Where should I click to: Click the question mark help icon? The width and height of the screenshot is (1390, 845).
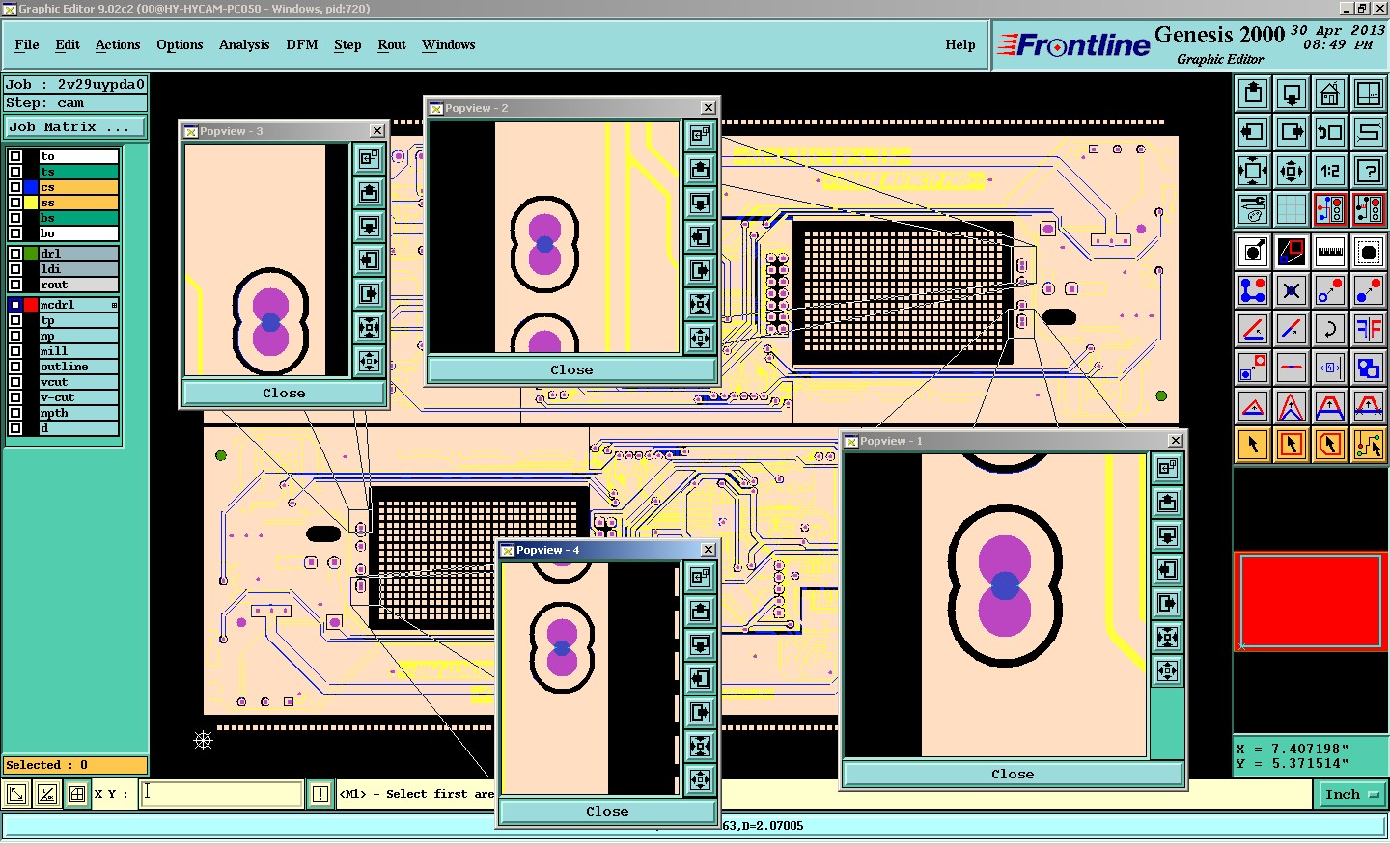[1369, 171]
